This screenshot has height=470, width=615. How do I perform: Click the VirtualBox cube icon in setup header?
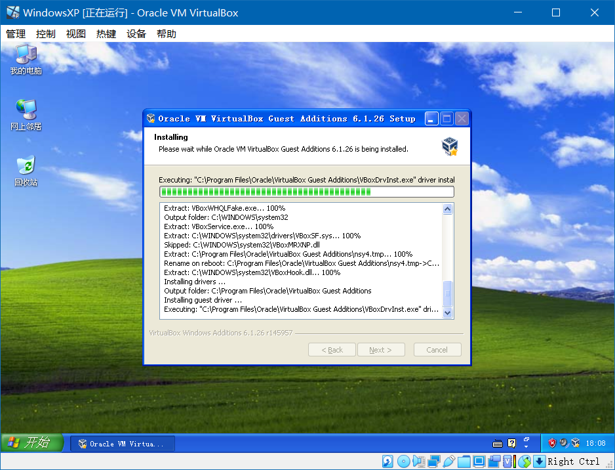[x=450, y=146]
